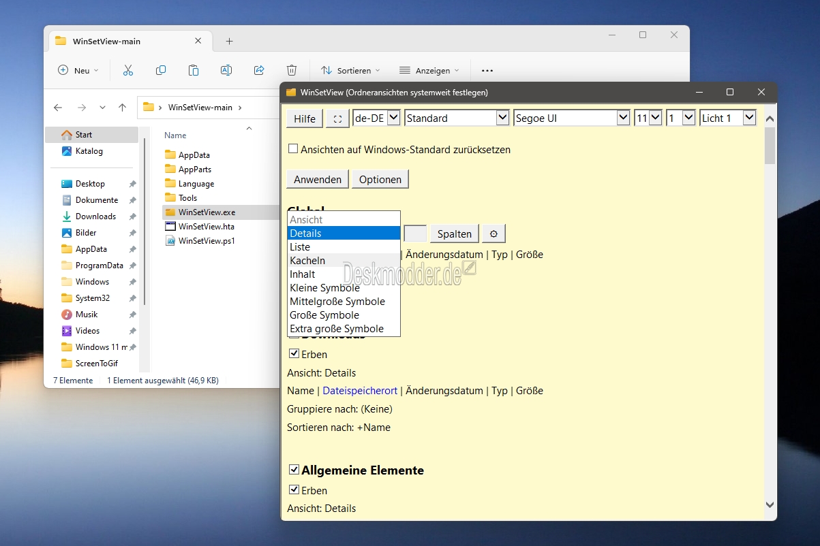The height and width of the screenshot is (546, 820).
Task: Open the de-DE language dropdown
Action: pos(376,118)
